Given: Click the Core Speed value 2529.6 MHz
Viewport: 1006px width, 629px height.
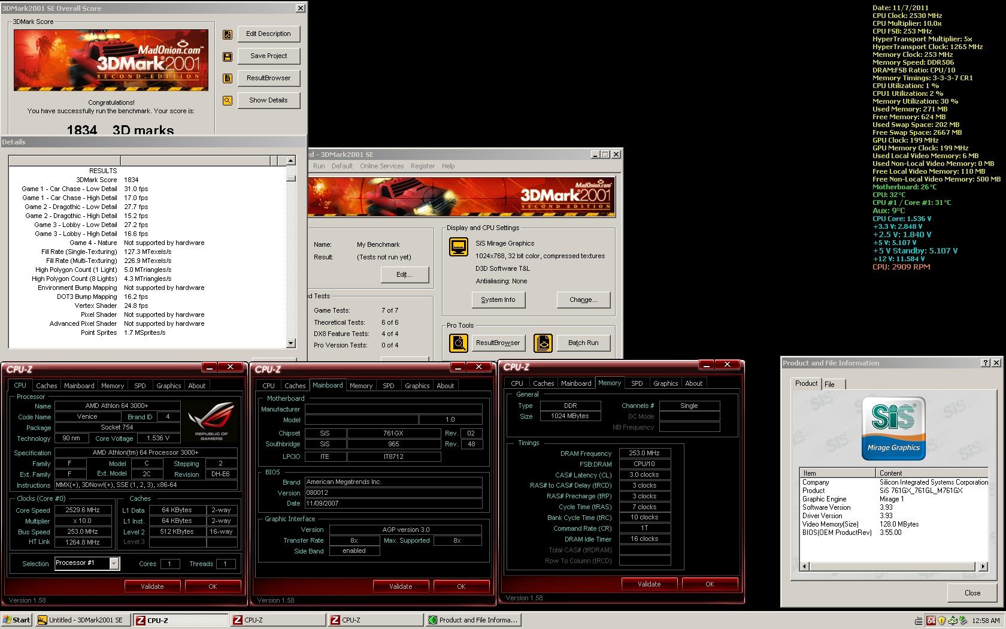Looking at the screenshot, I should [83, 510].
